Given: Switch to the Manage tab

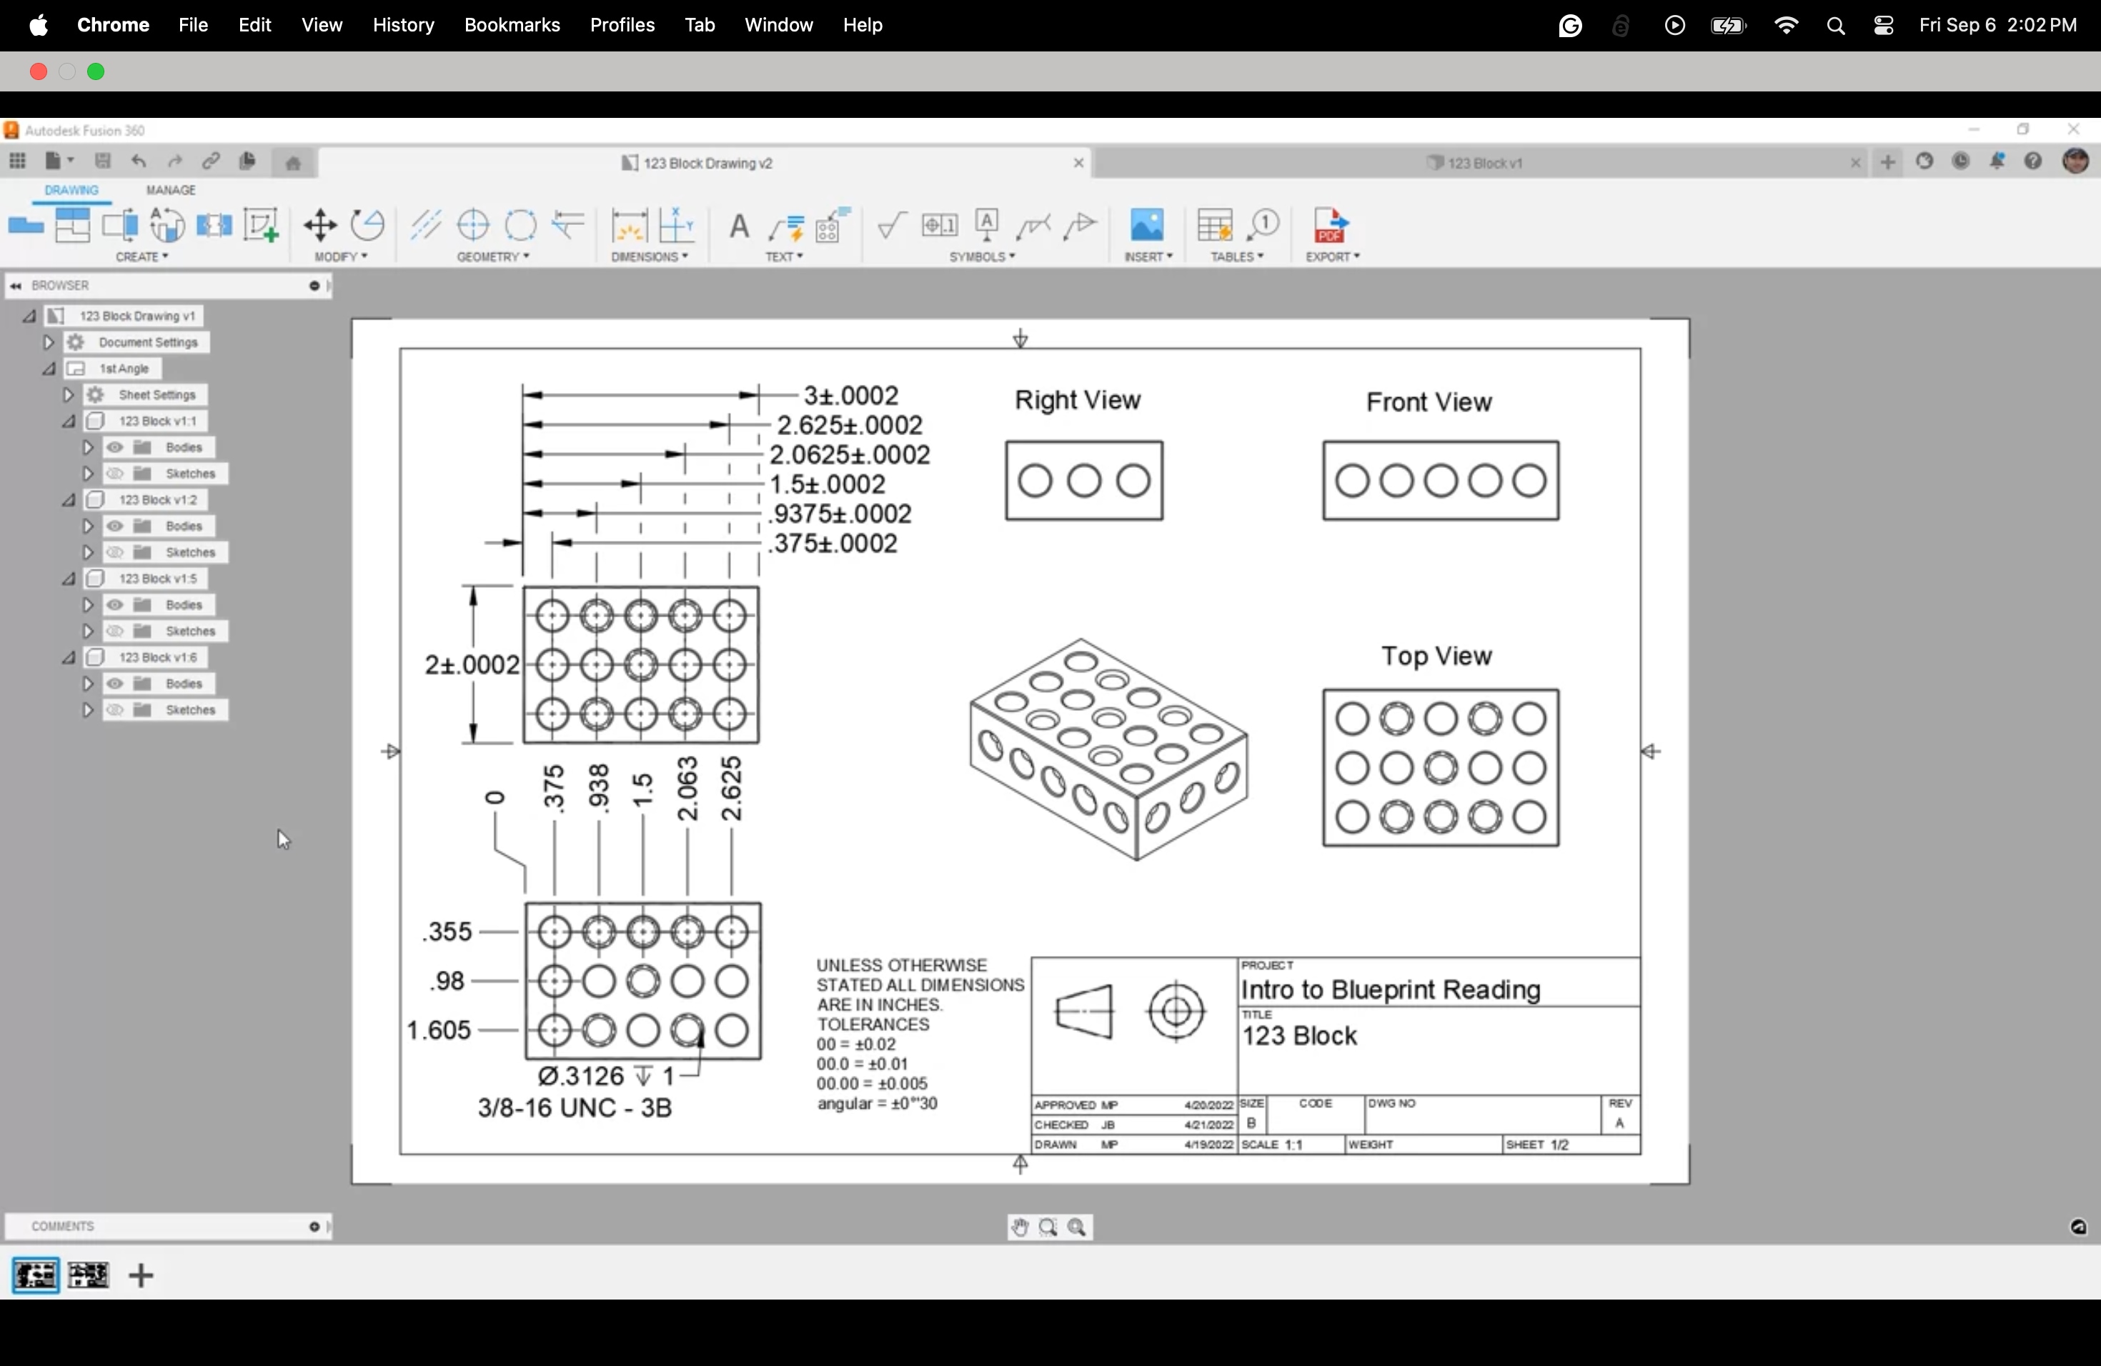Looking at the screenshot, I should (x=172, y=189).
